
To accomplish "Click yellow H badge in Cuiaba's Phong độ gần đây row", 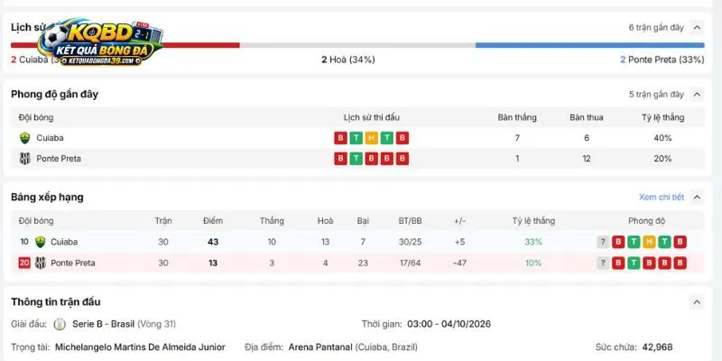I will (372, 138).
